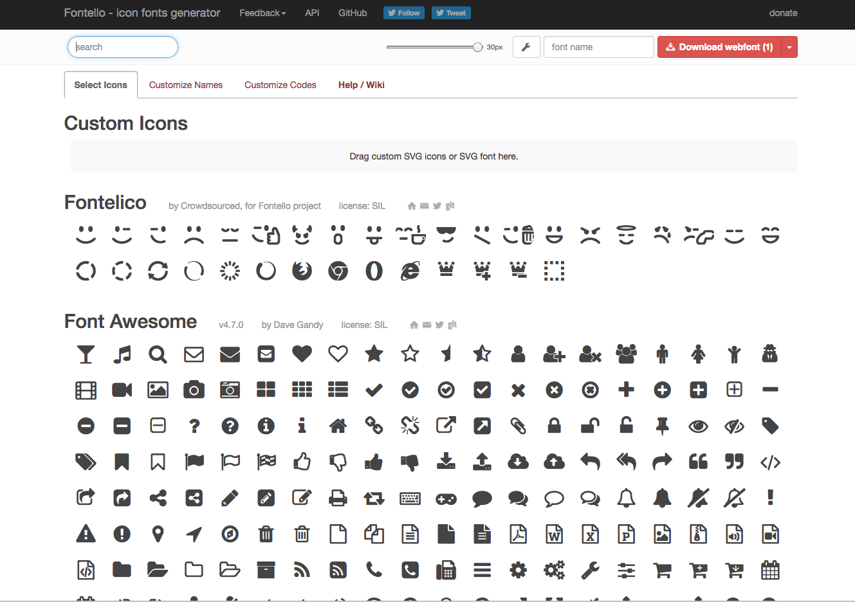
Task: Select the single gear cog icon
Action: [518, 570]
